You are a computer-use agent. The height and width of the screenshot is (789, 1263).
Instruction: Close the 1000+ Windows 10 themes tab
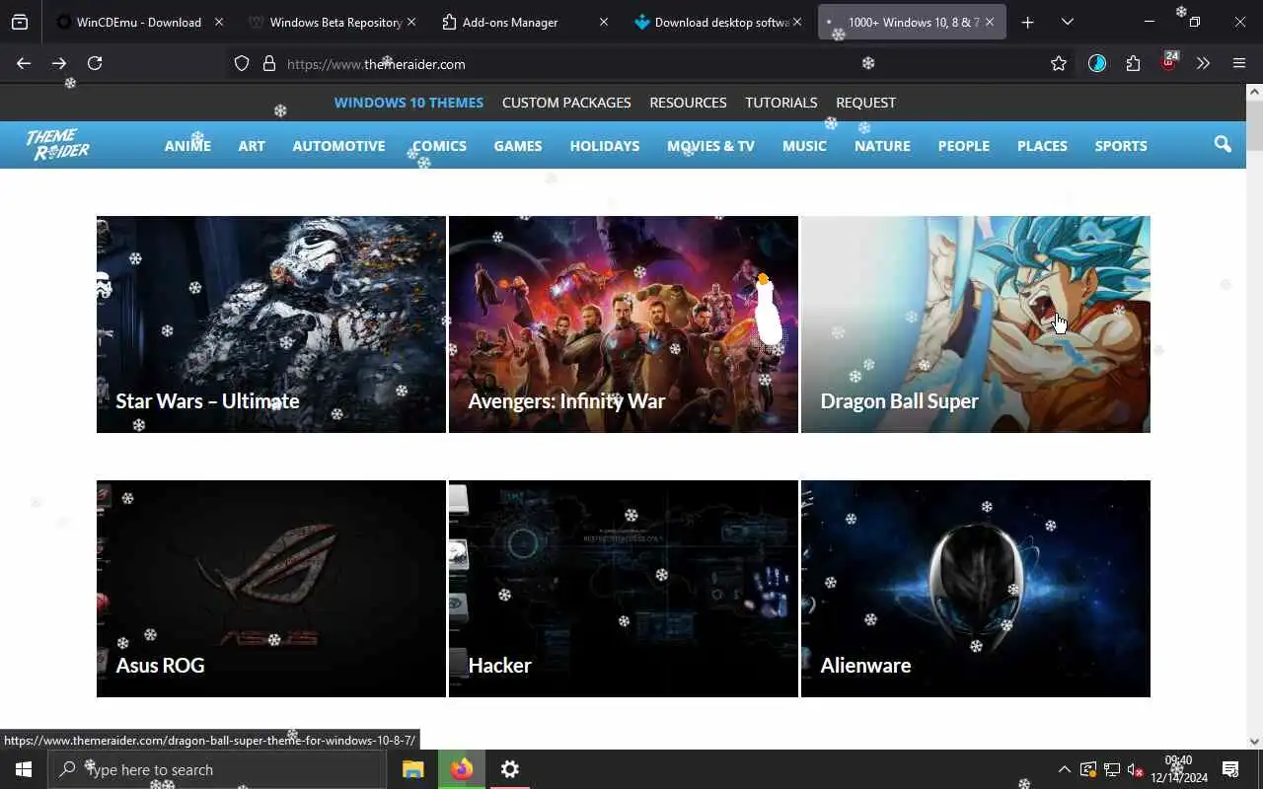point(990,22)
